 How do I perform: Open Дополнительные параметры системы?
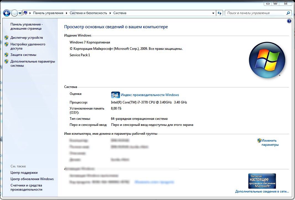[33, 63]
